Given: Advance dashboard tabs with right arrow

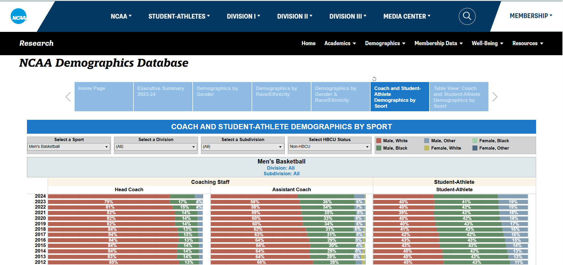Looking at the screenshot, I should [495, 97].
